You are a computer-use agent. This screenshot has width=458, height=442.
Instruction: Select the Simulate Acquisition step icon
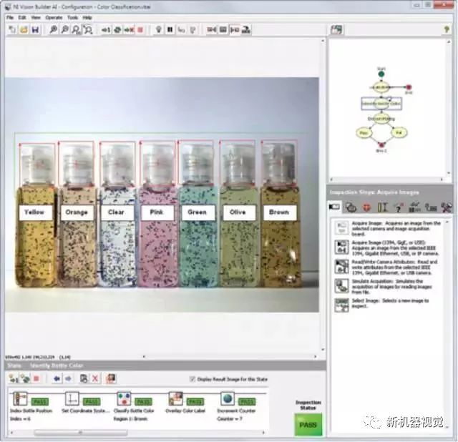[341, 285]
